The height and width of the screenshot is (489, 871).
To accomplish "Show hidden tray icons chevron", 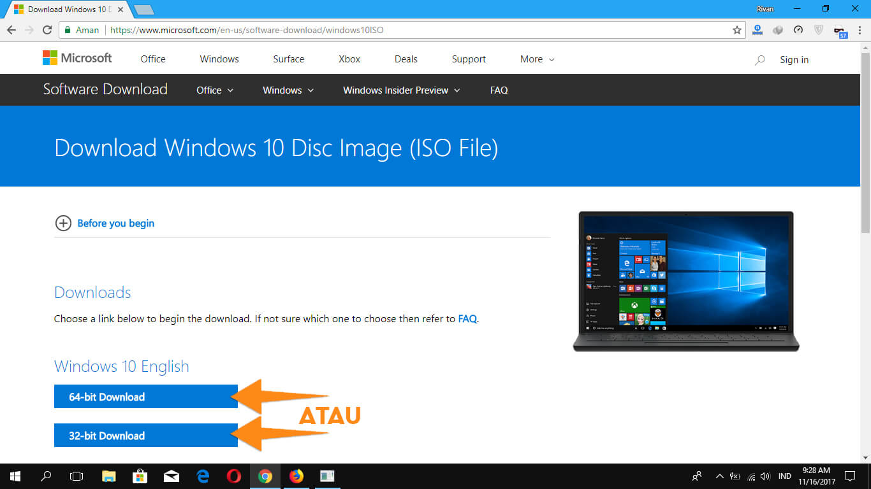I will [719, 476].
